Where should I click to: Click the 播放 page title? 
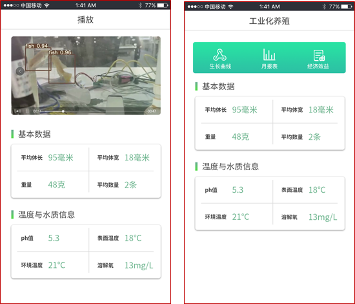[x=85, y=20]
